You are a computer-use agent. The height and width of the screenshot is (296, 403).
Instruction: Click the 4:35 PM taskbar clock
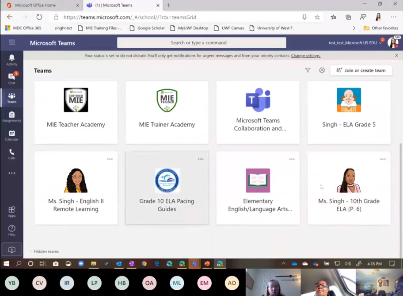[374, 264]
